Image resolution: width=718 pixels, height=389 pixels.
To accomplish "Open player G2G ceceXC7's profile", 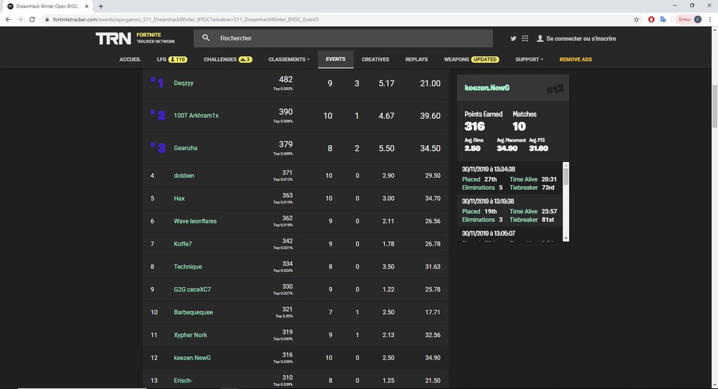I will point(192,289).
